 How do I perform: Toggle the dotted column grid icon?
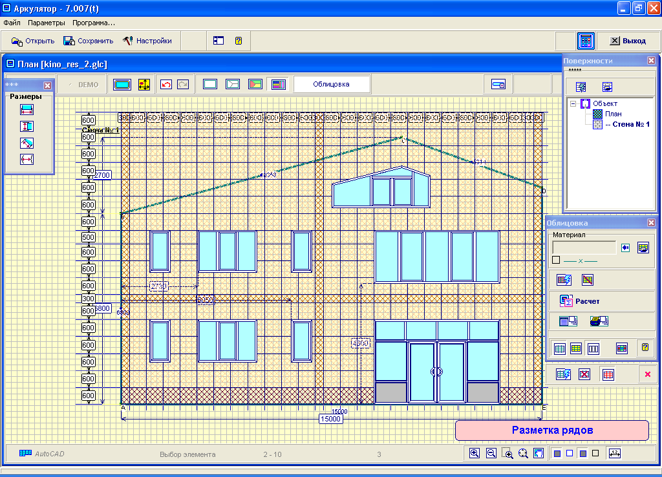[593, 348]
